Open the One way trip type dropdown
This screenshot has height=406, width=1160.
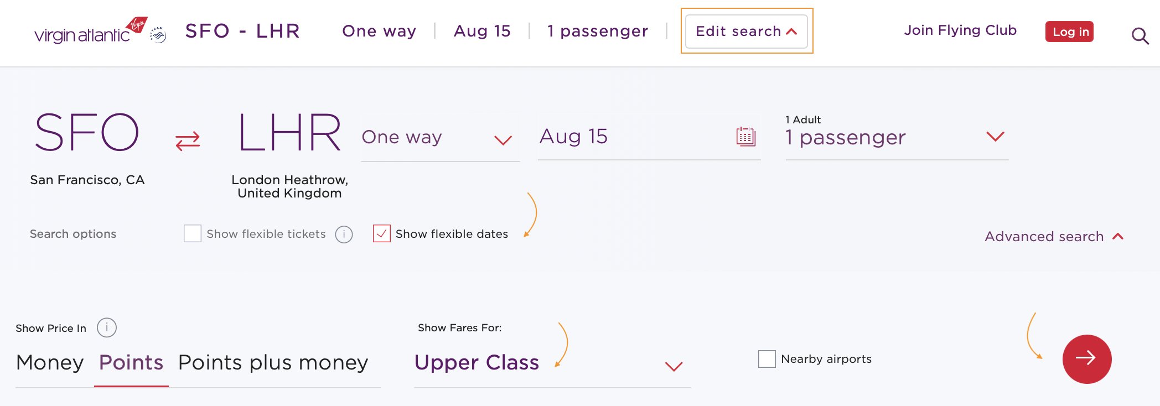440,138
